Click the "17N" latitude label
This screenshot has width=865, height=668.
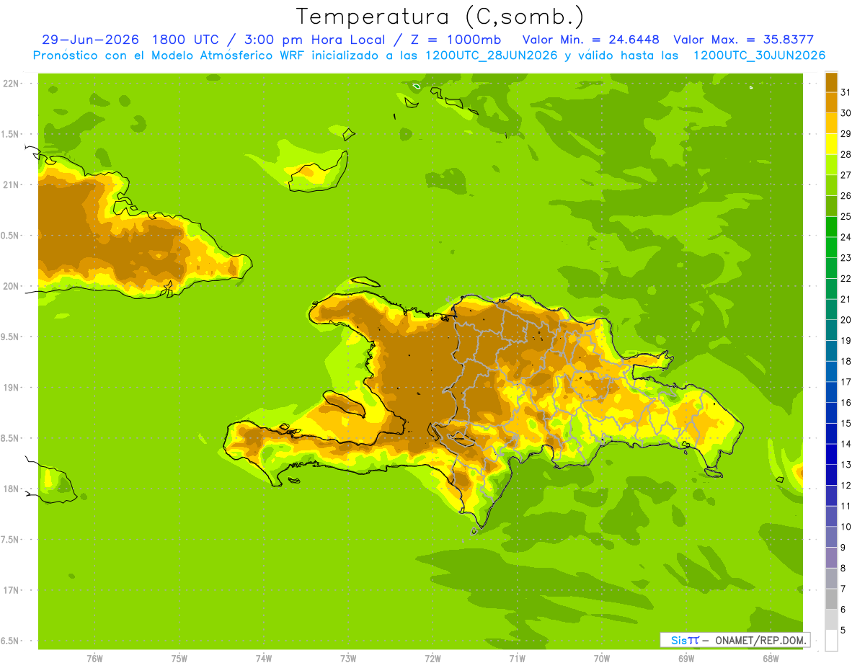click(12, 590)
